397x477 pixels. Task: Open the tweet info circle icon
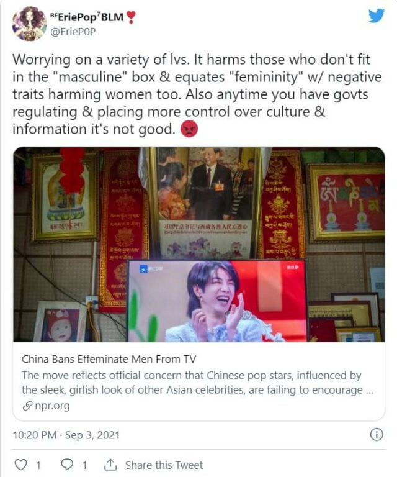(377, 435)
